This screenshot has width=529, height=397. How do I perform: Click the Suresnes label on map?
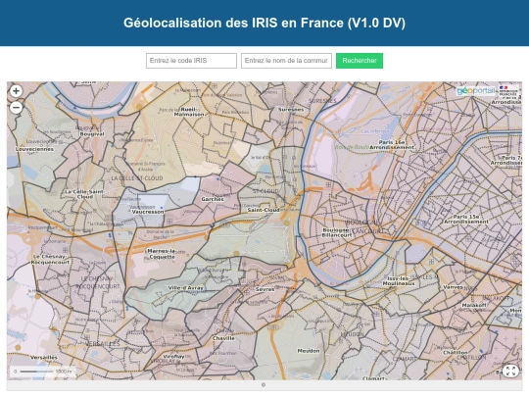[291, 110]
